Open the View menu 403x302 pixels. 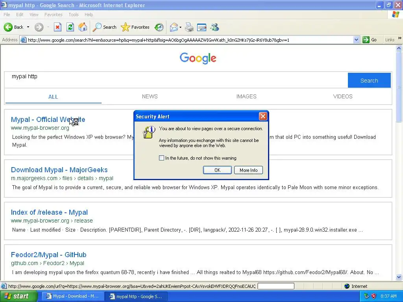pos(34,15)
